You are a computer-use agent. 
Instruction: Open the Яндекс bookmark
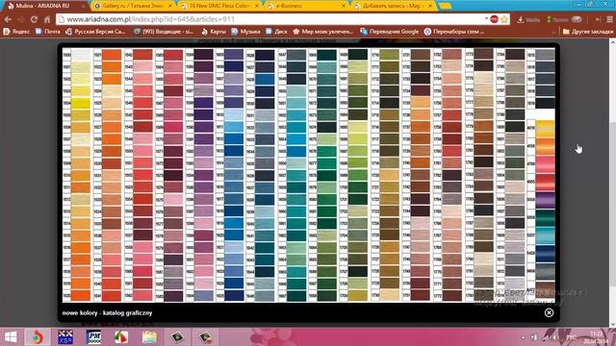16,32
